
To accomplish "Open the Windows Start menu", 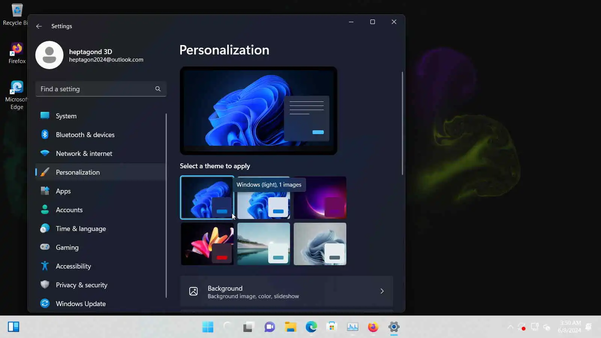I will [x=208, y=327].
